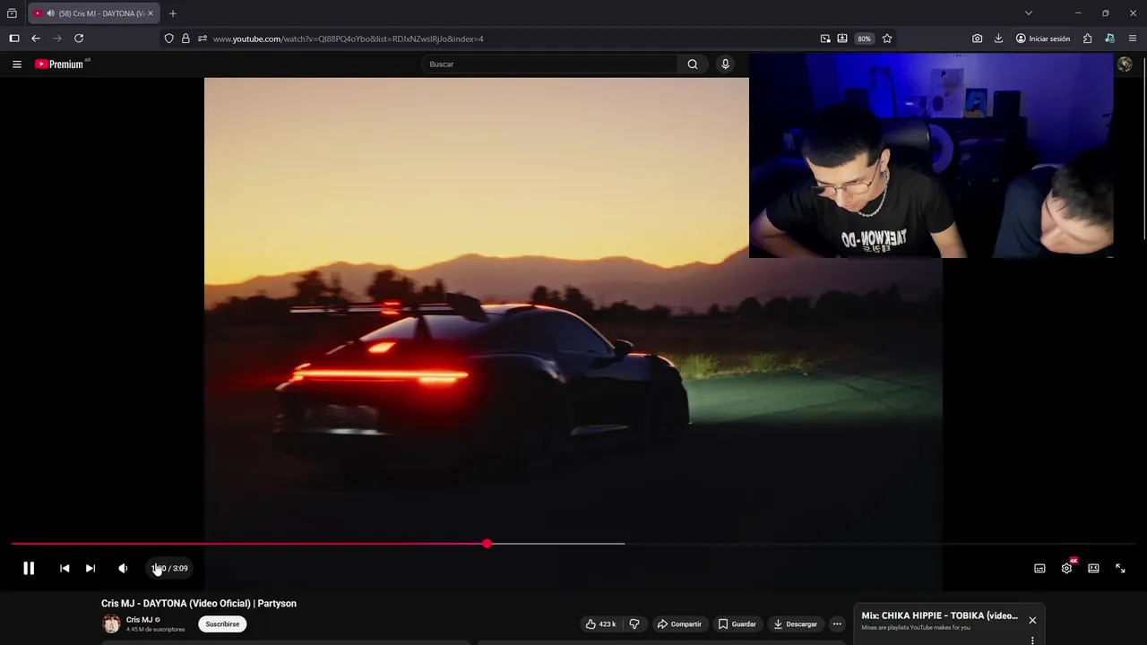Toggle subtitles with the captions icon
This screenshot has width=1147, height=645.
1039,568
